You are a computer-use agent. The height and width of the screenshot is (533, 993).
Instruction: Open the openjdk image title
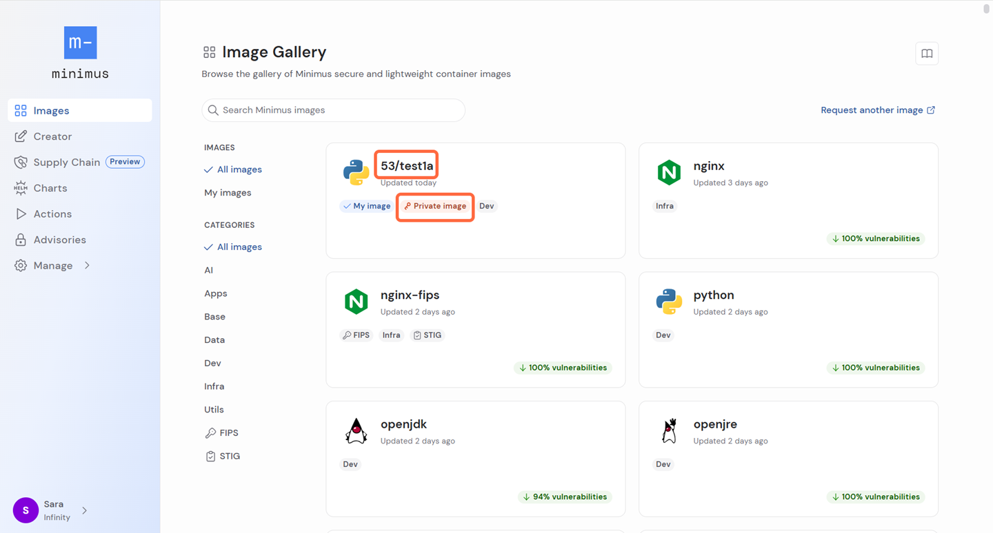pyautogui.click(x=403, y=424)
